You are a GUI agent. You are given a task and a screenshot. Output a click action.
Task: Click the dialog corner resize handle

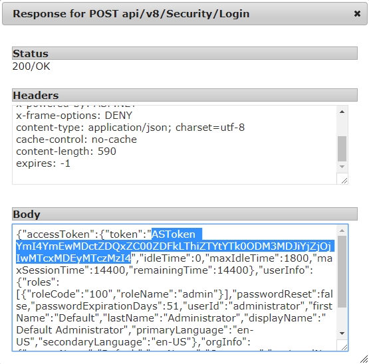[x=364, y=359]
